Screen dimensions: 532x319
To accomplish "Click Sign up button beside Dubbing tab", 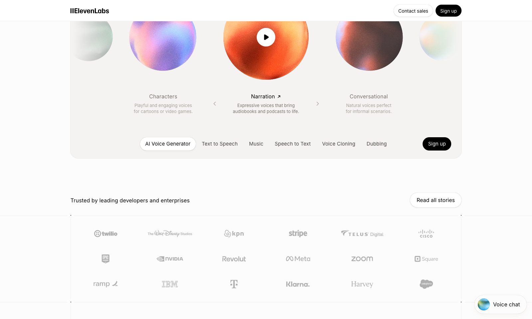I will (437, 144).
